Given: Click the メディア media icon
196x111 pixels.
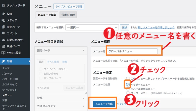Looking at the screenshot, I should pos(3,20).
